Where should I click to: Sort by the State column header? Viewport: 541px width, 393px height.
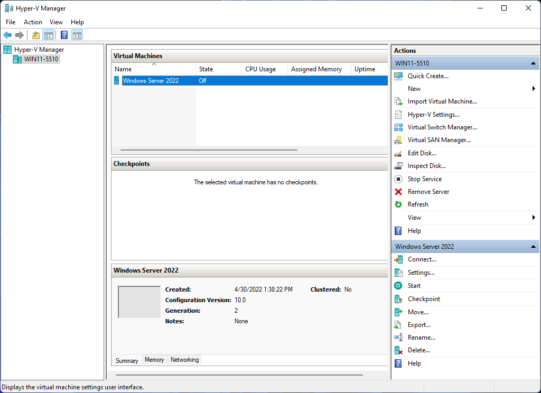coord(219,69)
